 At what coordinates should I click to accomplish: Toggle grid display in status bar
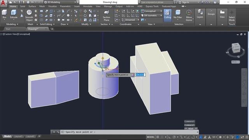pyautogui.click(x=158, y=137)
